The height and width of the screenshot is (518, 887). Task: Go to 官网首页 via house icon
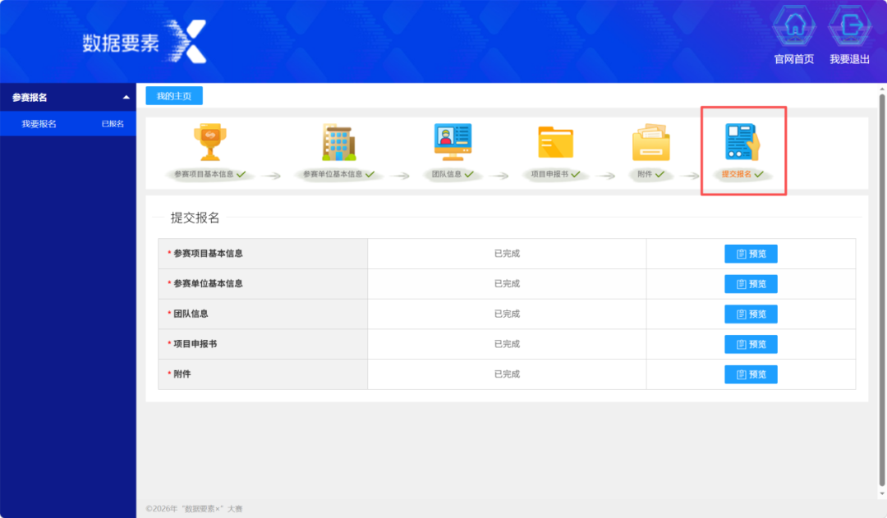[794, 26]
